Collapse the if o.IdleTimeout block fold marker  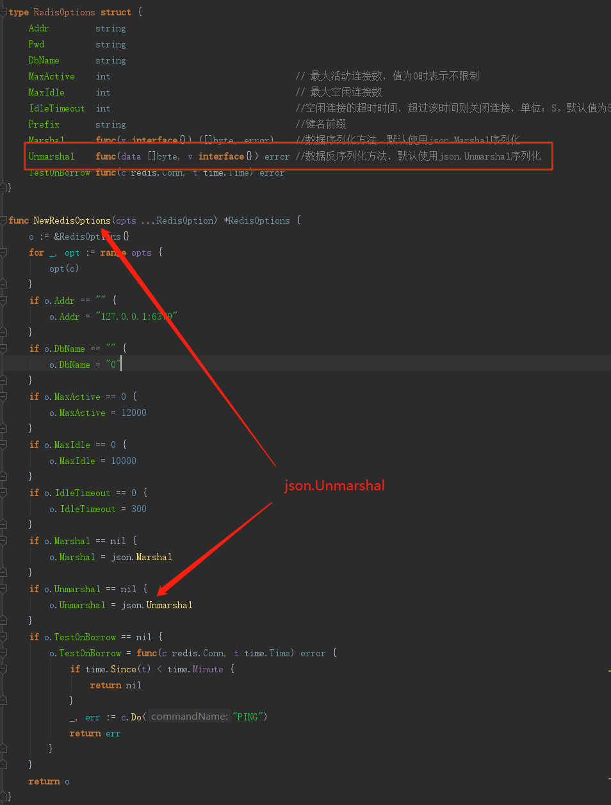point(4,492)
